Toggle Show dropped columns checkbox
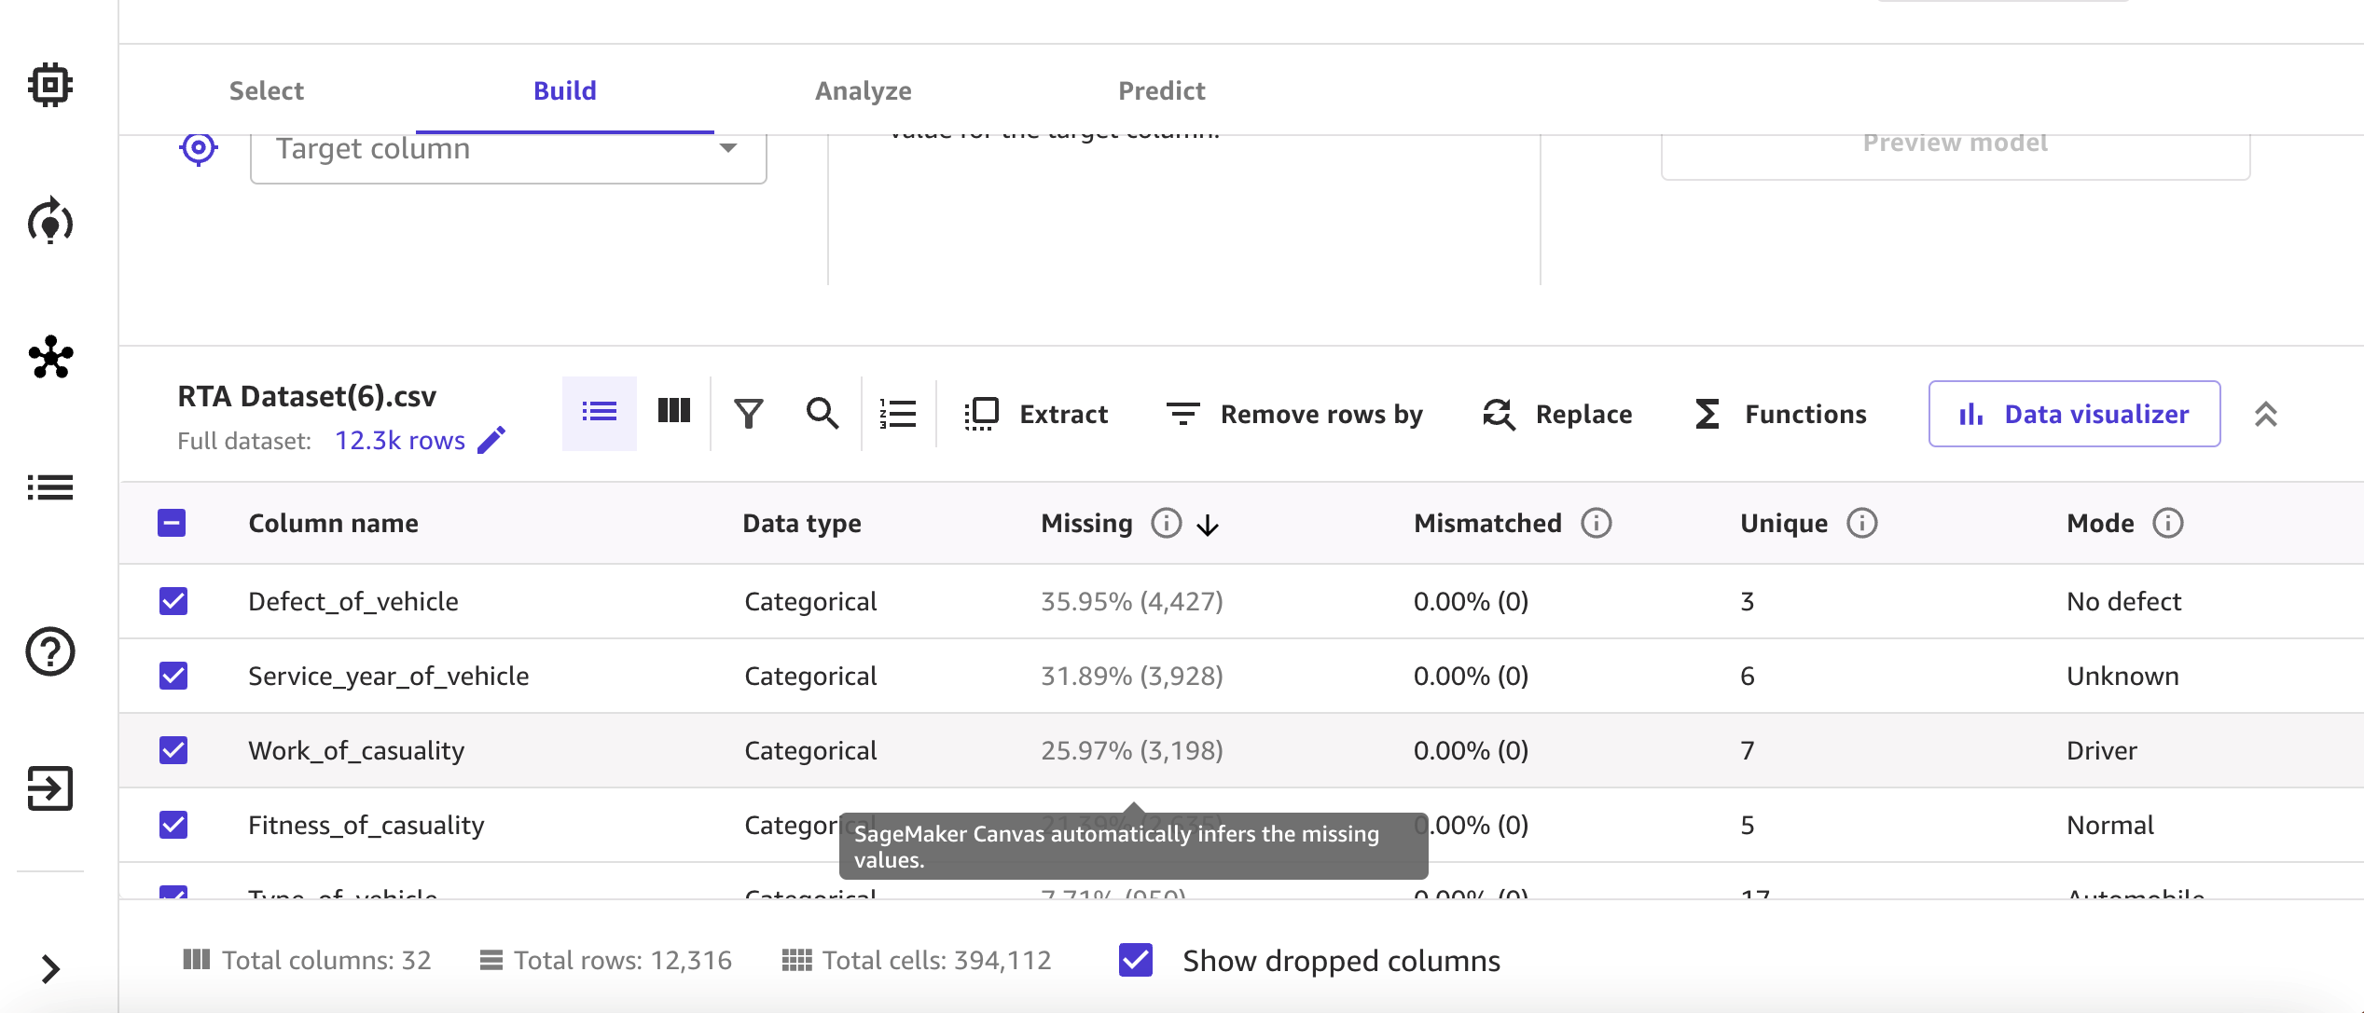 [1136, 960]
